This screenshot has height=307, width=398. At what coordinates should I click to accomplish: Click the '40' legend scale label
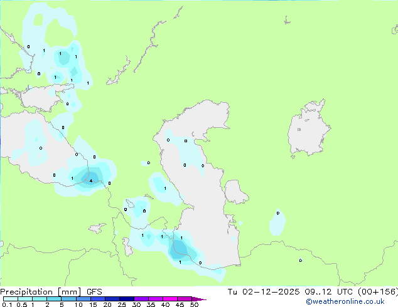[x=165, y=304]
